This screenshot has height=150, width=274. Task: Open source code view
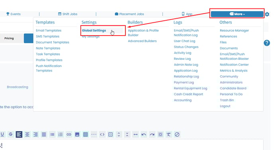point(102,134)
